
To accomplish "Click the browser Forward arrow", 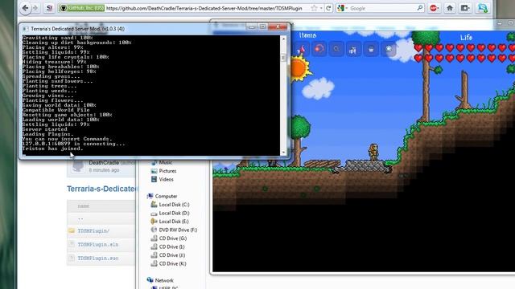I will click(x=35, y=8).
